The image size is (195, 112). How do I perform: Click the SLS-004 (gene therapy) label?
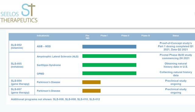tap(20, 82)
